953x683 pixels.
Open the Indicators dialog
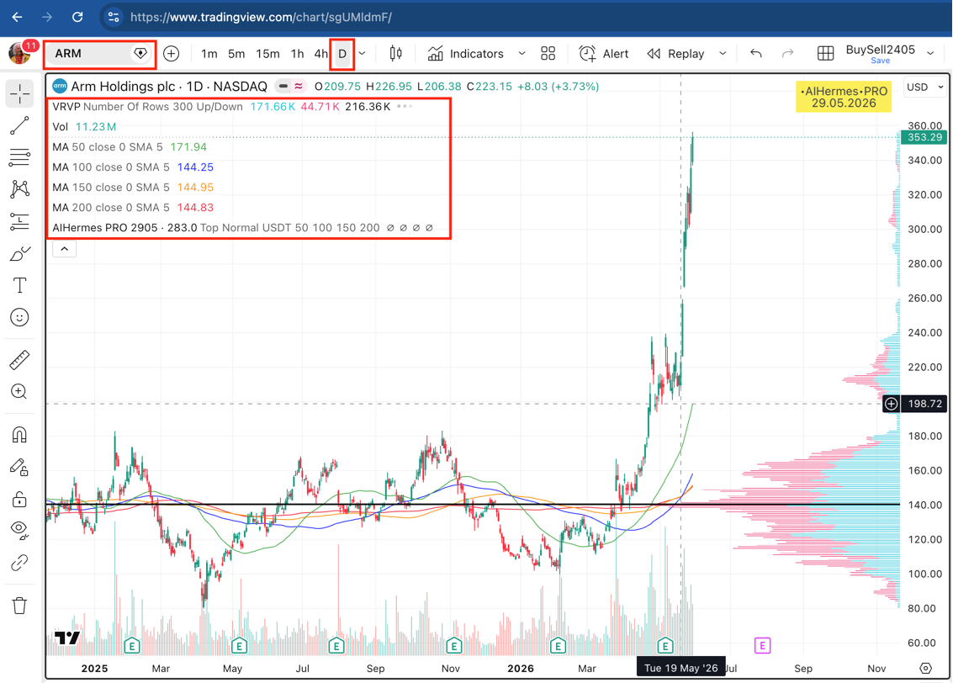[x=465, y=54]
